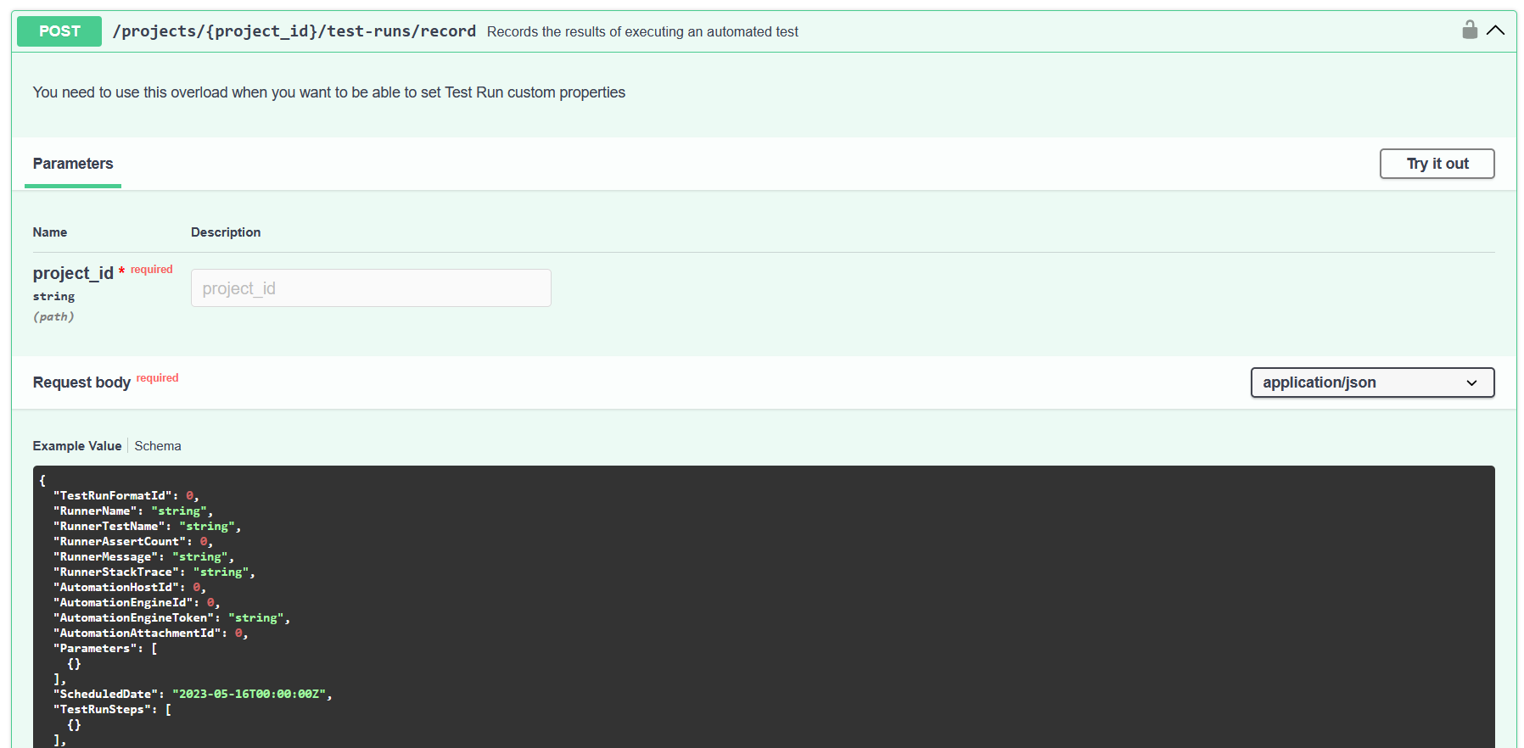Select the Example Value tab

pos(77,446)
